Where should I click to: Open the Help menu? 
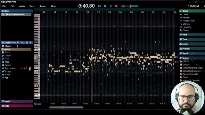tap(53, 6)
